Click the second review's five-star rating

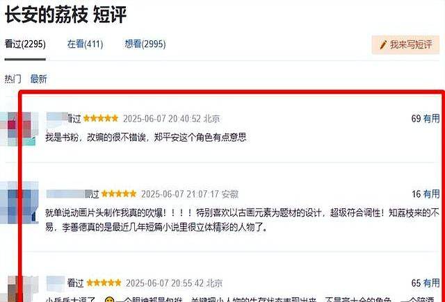click(119, 194)
